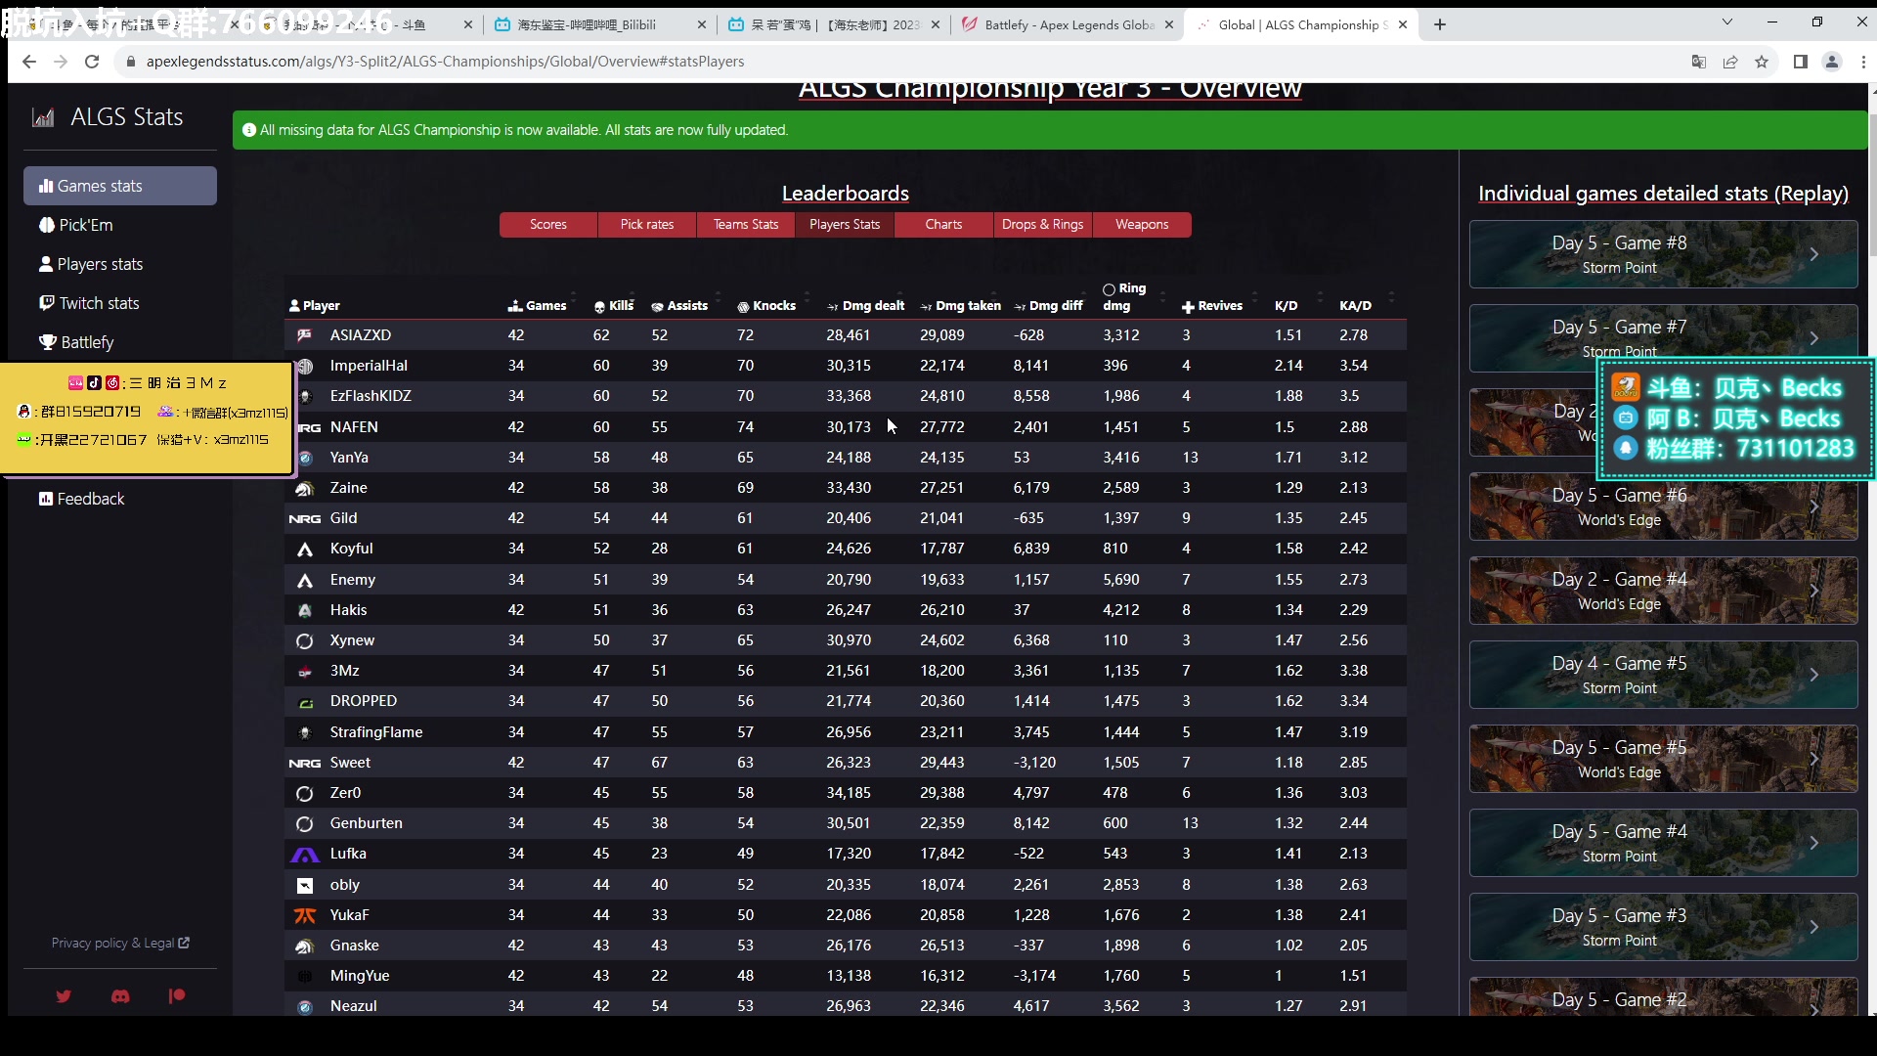The height and width of the screenshot is (1056, 1877).
Task: Switch to the Drops & Rings tab
Action: 1042,225
